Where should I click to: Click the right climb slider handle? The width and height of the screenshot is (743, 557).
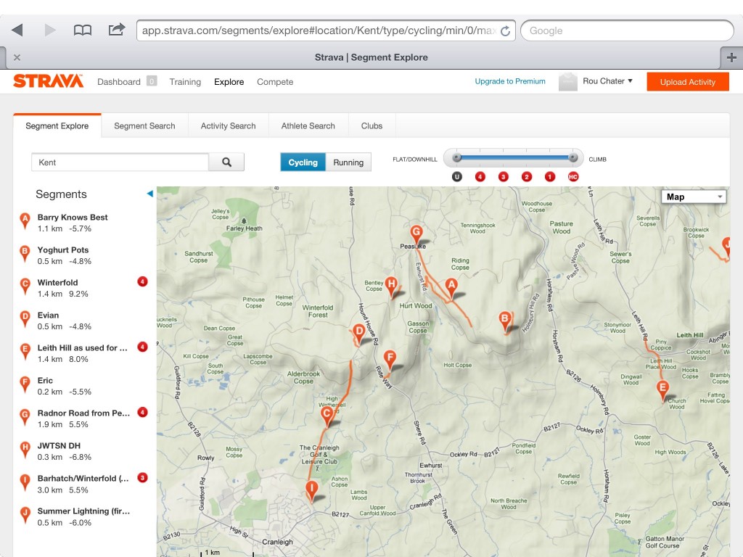(x=573, y=157)
